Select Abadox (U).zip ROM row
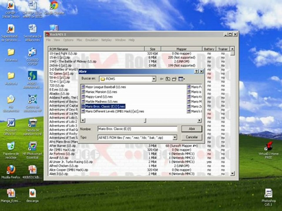 click(59, 93)
